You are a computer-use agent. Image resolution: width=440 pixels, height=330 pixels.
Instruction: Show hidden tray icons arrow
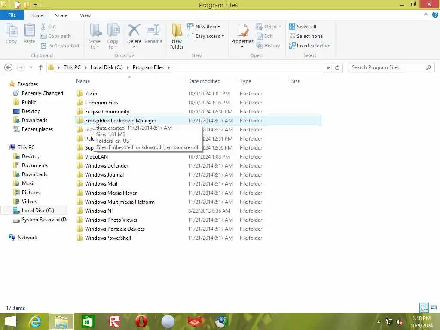click(x=379, y=322)
